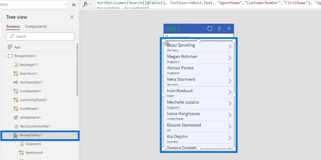Screen dimensions: 321x160
Task: Open Neta Storment record arrow
Action: 230,81
